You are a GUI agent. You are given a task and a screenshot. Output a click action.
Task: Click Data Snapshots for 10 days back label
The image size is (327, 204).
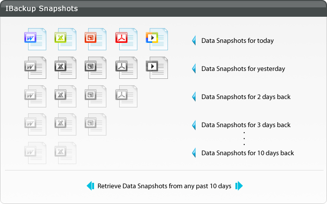point(248,153)
